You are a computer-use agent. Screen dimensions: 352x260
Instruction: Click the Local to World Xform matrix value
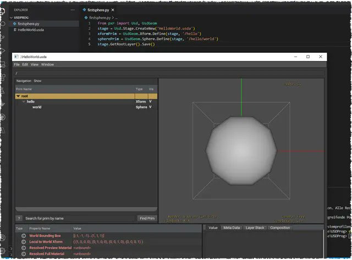108,242
